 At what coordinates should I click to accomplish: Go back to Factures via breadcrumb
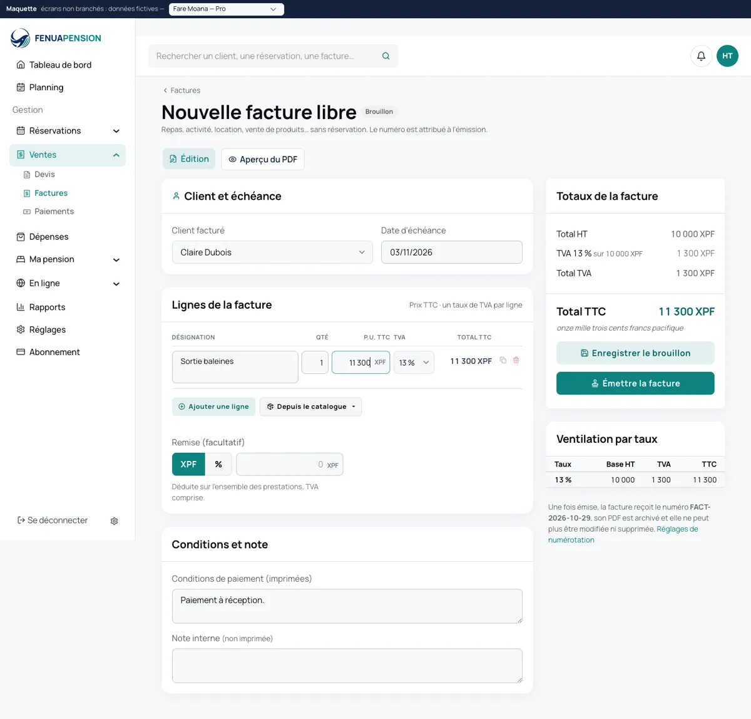[x=181, y=90]
